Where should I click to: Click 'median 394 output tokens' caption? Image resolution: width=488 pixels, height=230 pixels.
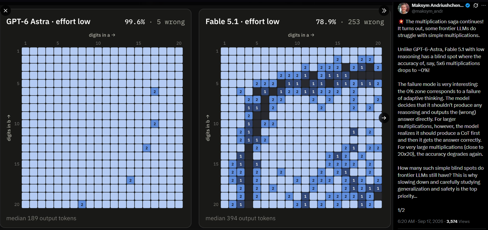241,218
